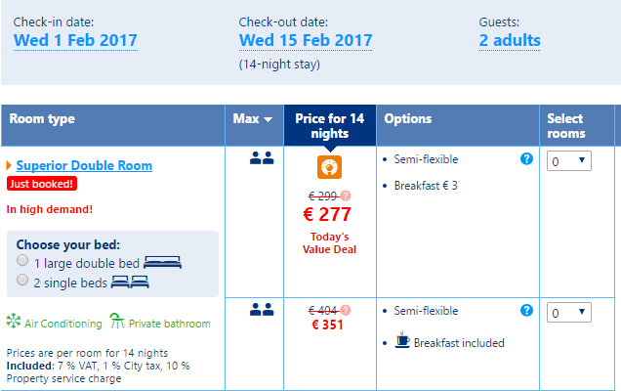This screenshot has height=391, width=621.
Task: Click the Price for 14 nights header
Action: (x=329, y=125)
